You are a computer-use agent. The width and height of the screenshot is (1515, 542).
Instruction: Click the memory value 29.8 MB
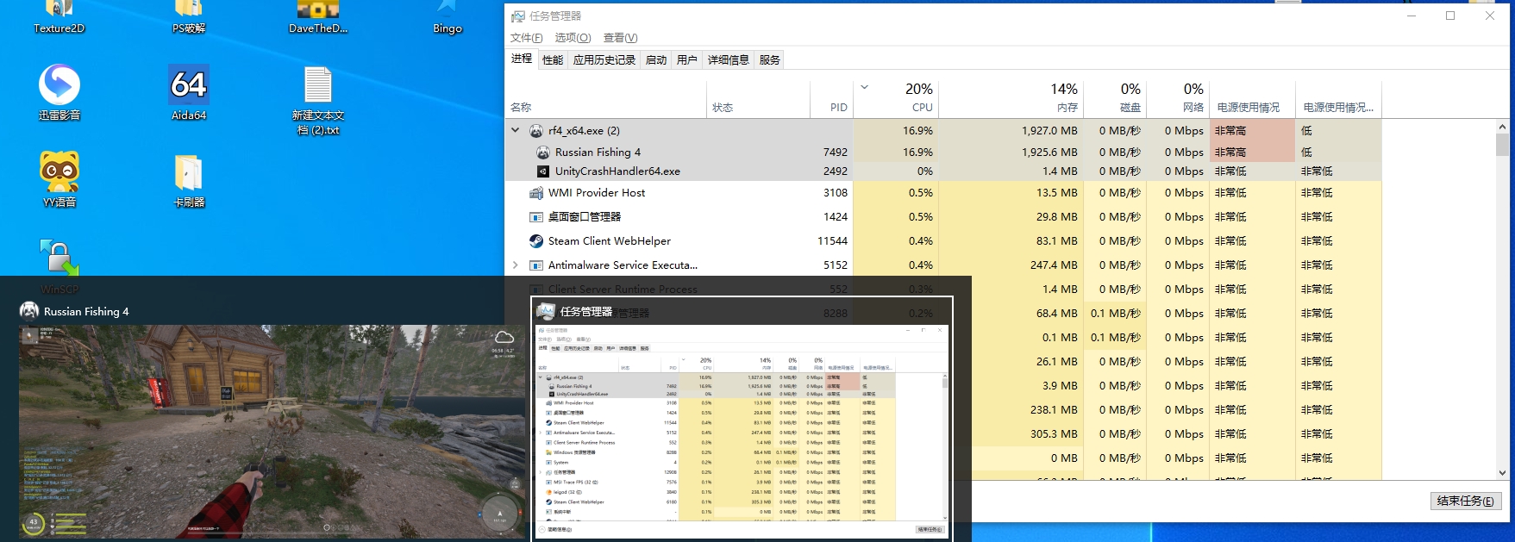tap(1057, 217)
